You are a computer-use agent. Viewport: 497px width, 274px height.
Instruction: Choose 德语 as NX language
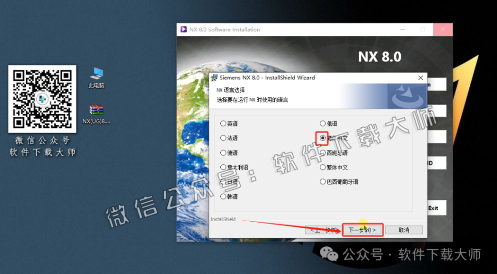[x=223, y=152]
